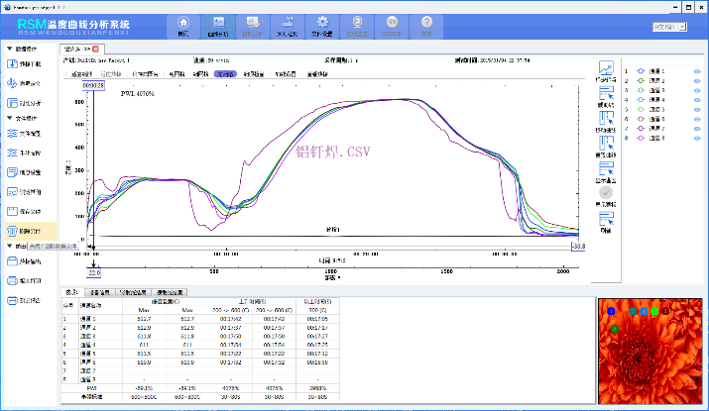Open the home page house icon
Image resolution: width=709 pixels, height=411 pixels.
pyautogui.click(x=182, y=25)
